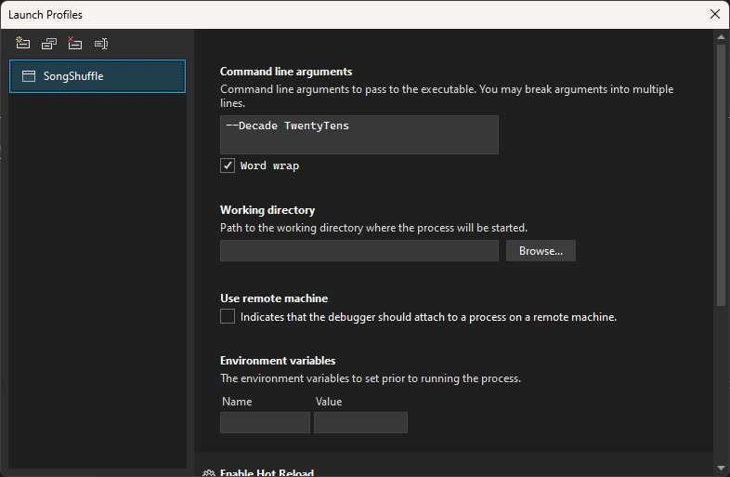Click the Use remote machine heading

pos(274,298)
